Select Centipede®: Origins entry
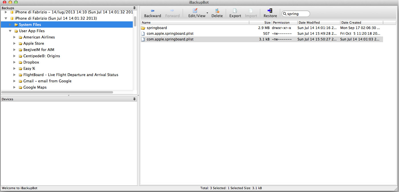 (42, 56)
